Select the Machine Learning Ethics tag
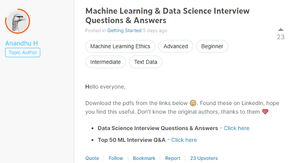Viewport: 296px width, 163px height. 120,46
